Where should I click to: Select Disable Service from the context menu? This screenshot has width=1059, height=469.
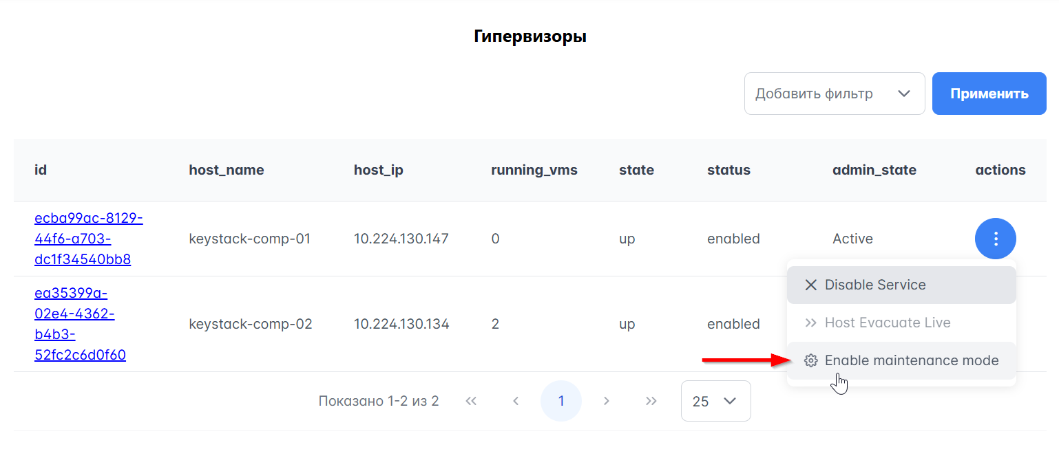coord(875,284)
